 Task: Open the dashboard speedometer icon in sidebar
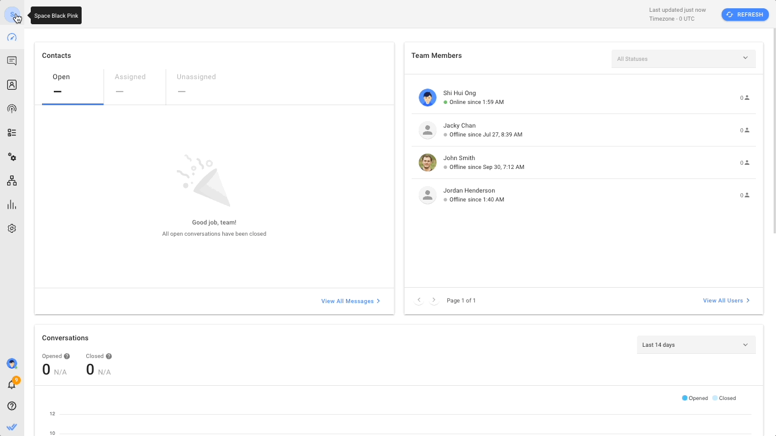(x=12, y=37)
